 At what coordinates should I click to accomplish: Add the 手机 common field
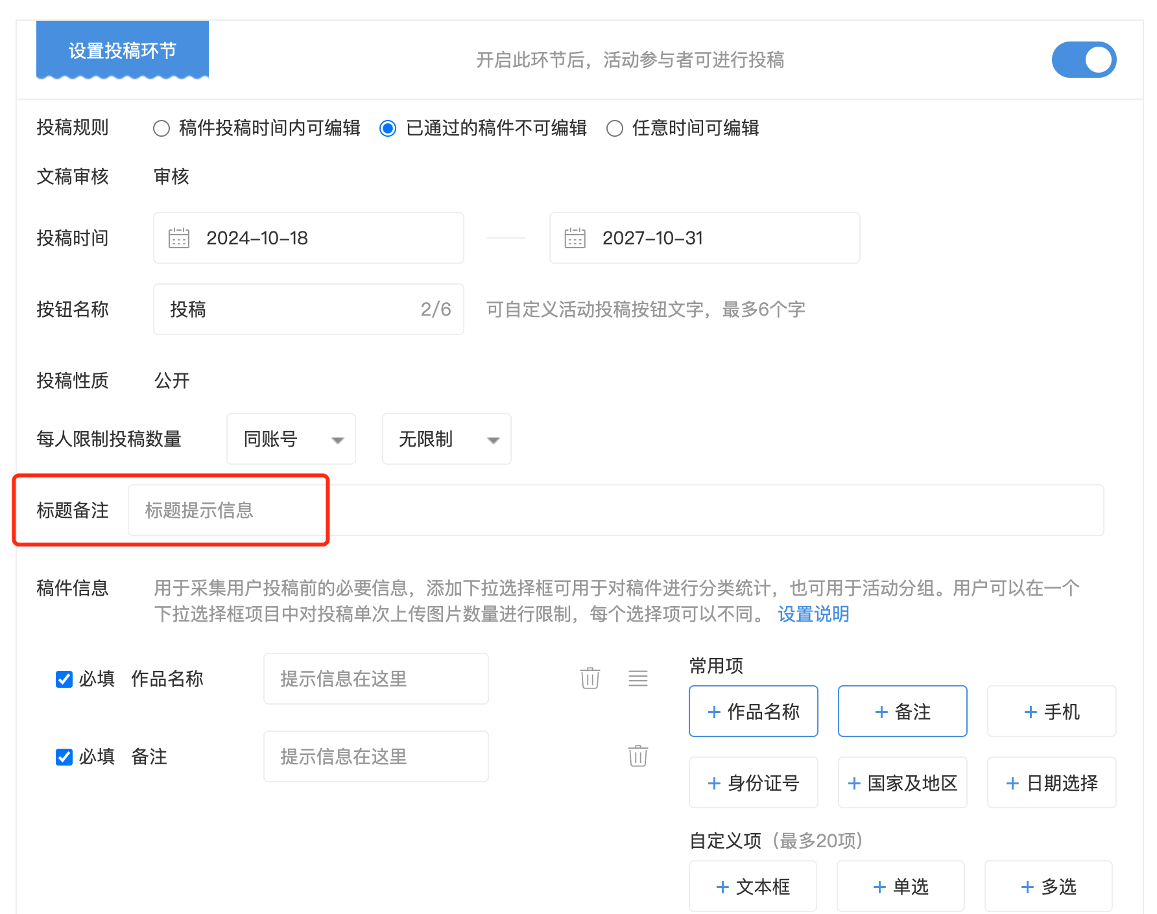point(1051,711)
